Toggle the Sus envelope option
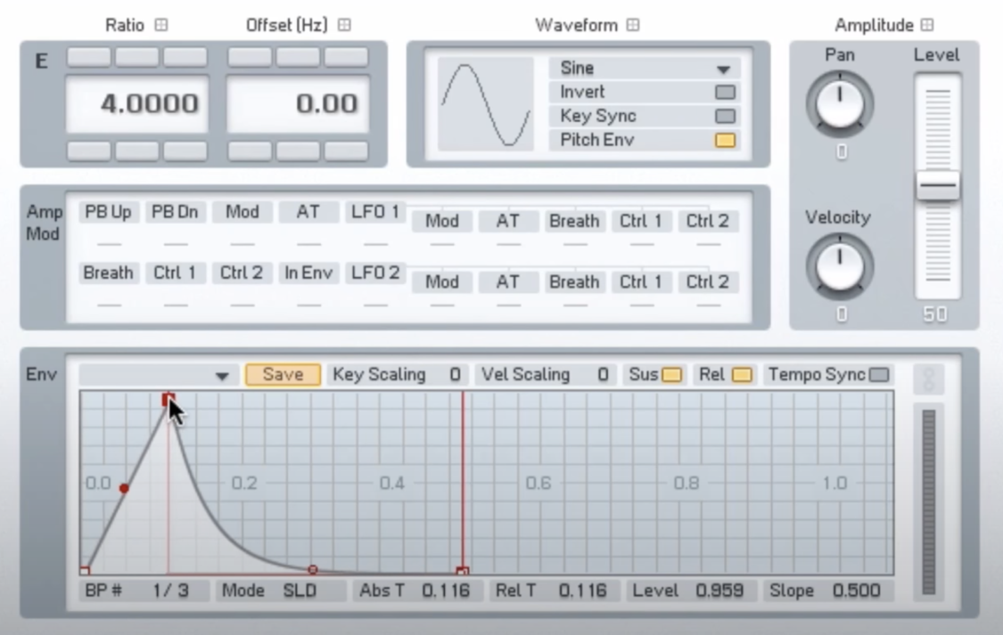The image size is (1003, 635). tap(672, 374)
